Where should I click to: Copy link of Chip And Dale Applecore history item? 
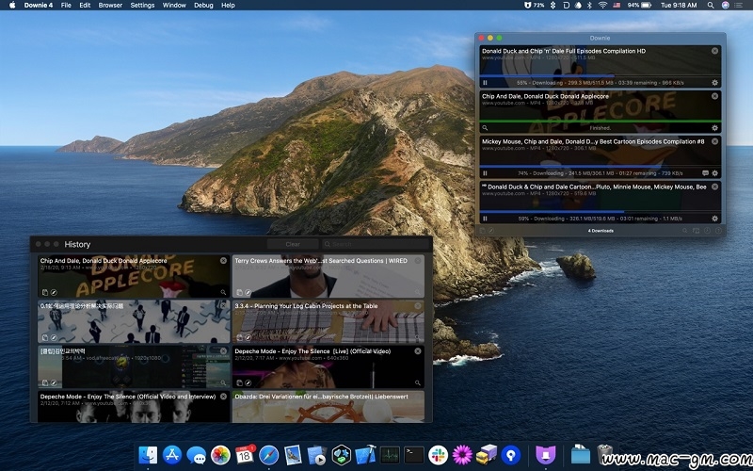(44, 292)
